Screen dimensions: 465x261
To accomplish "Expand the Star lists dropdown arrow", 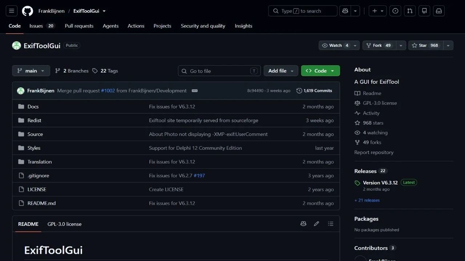I will [448, 45].
